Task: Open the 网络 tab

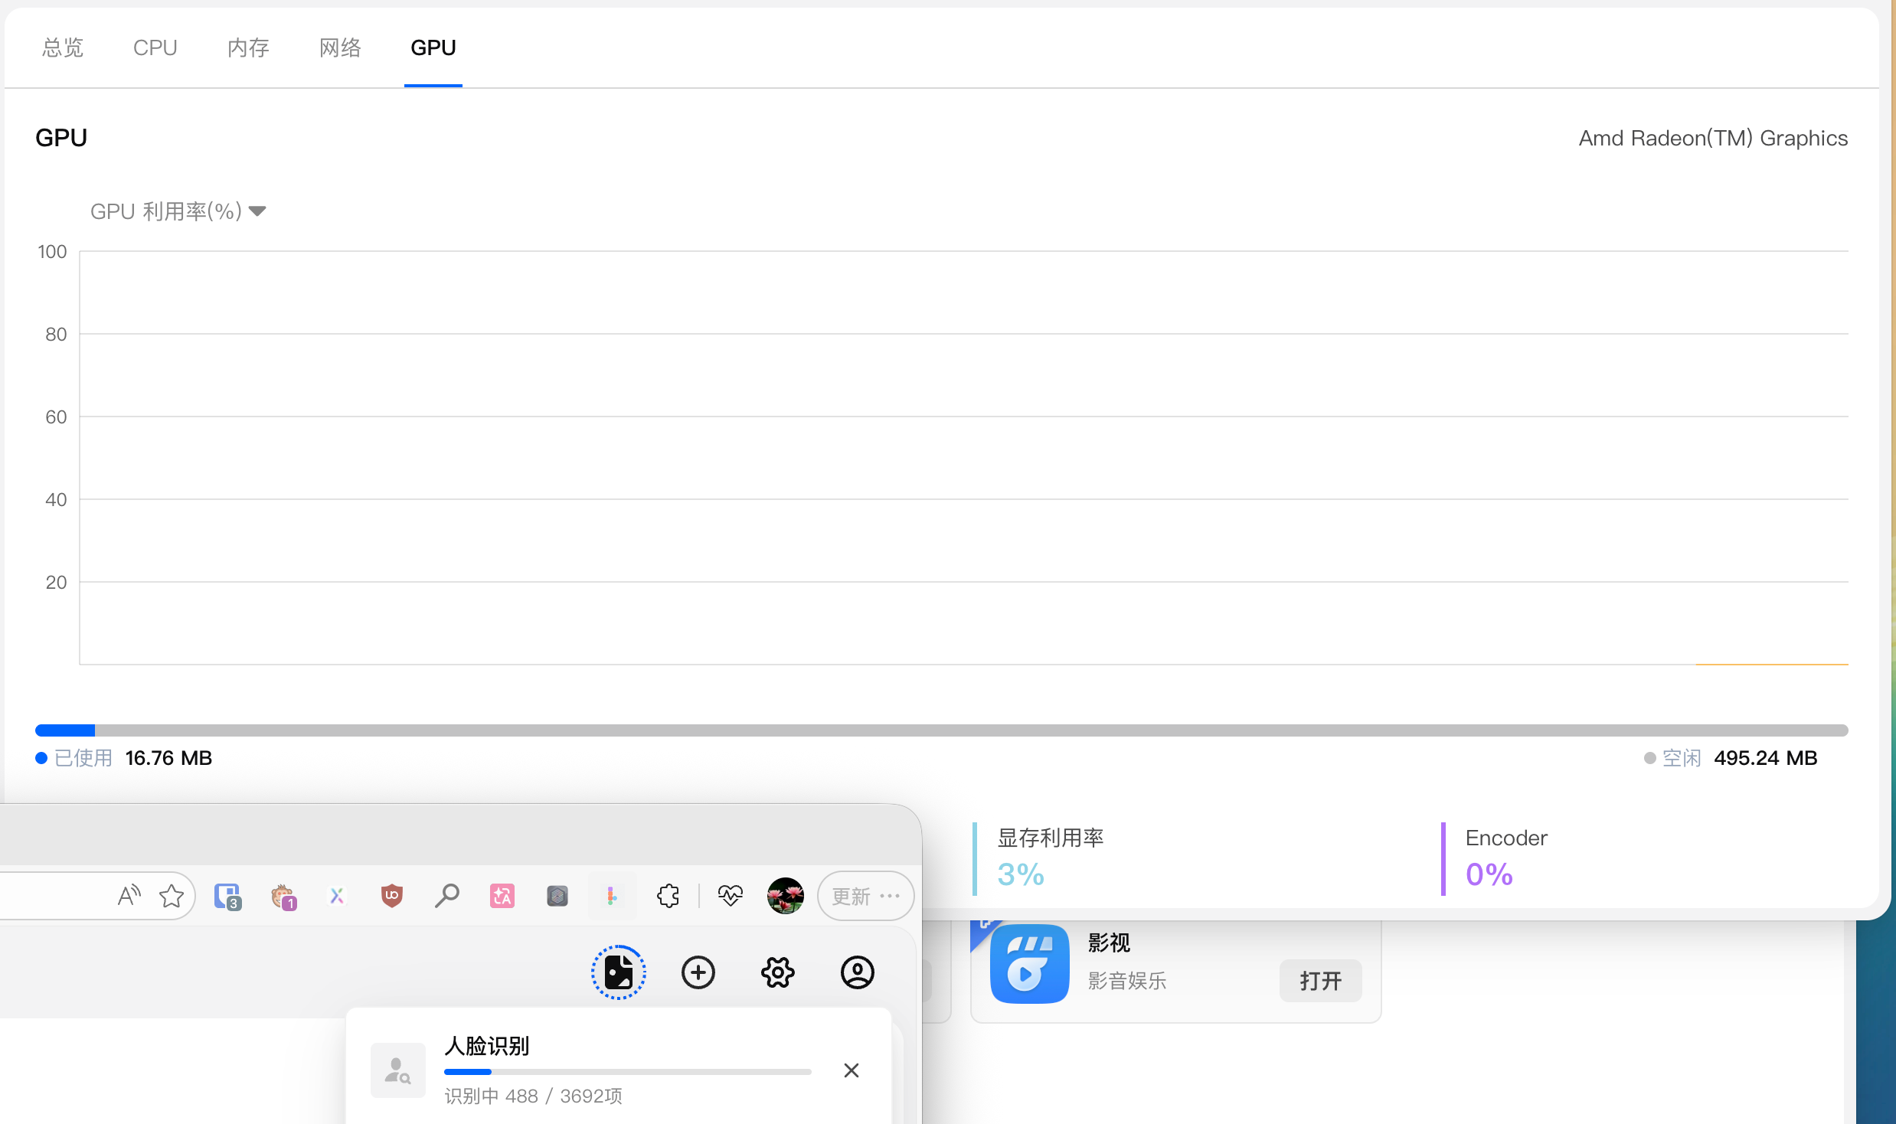Action: 340,47
